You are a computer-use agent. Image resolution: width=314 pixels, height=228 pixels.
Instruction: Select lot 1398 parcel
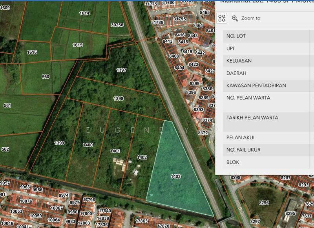point(118,98)
